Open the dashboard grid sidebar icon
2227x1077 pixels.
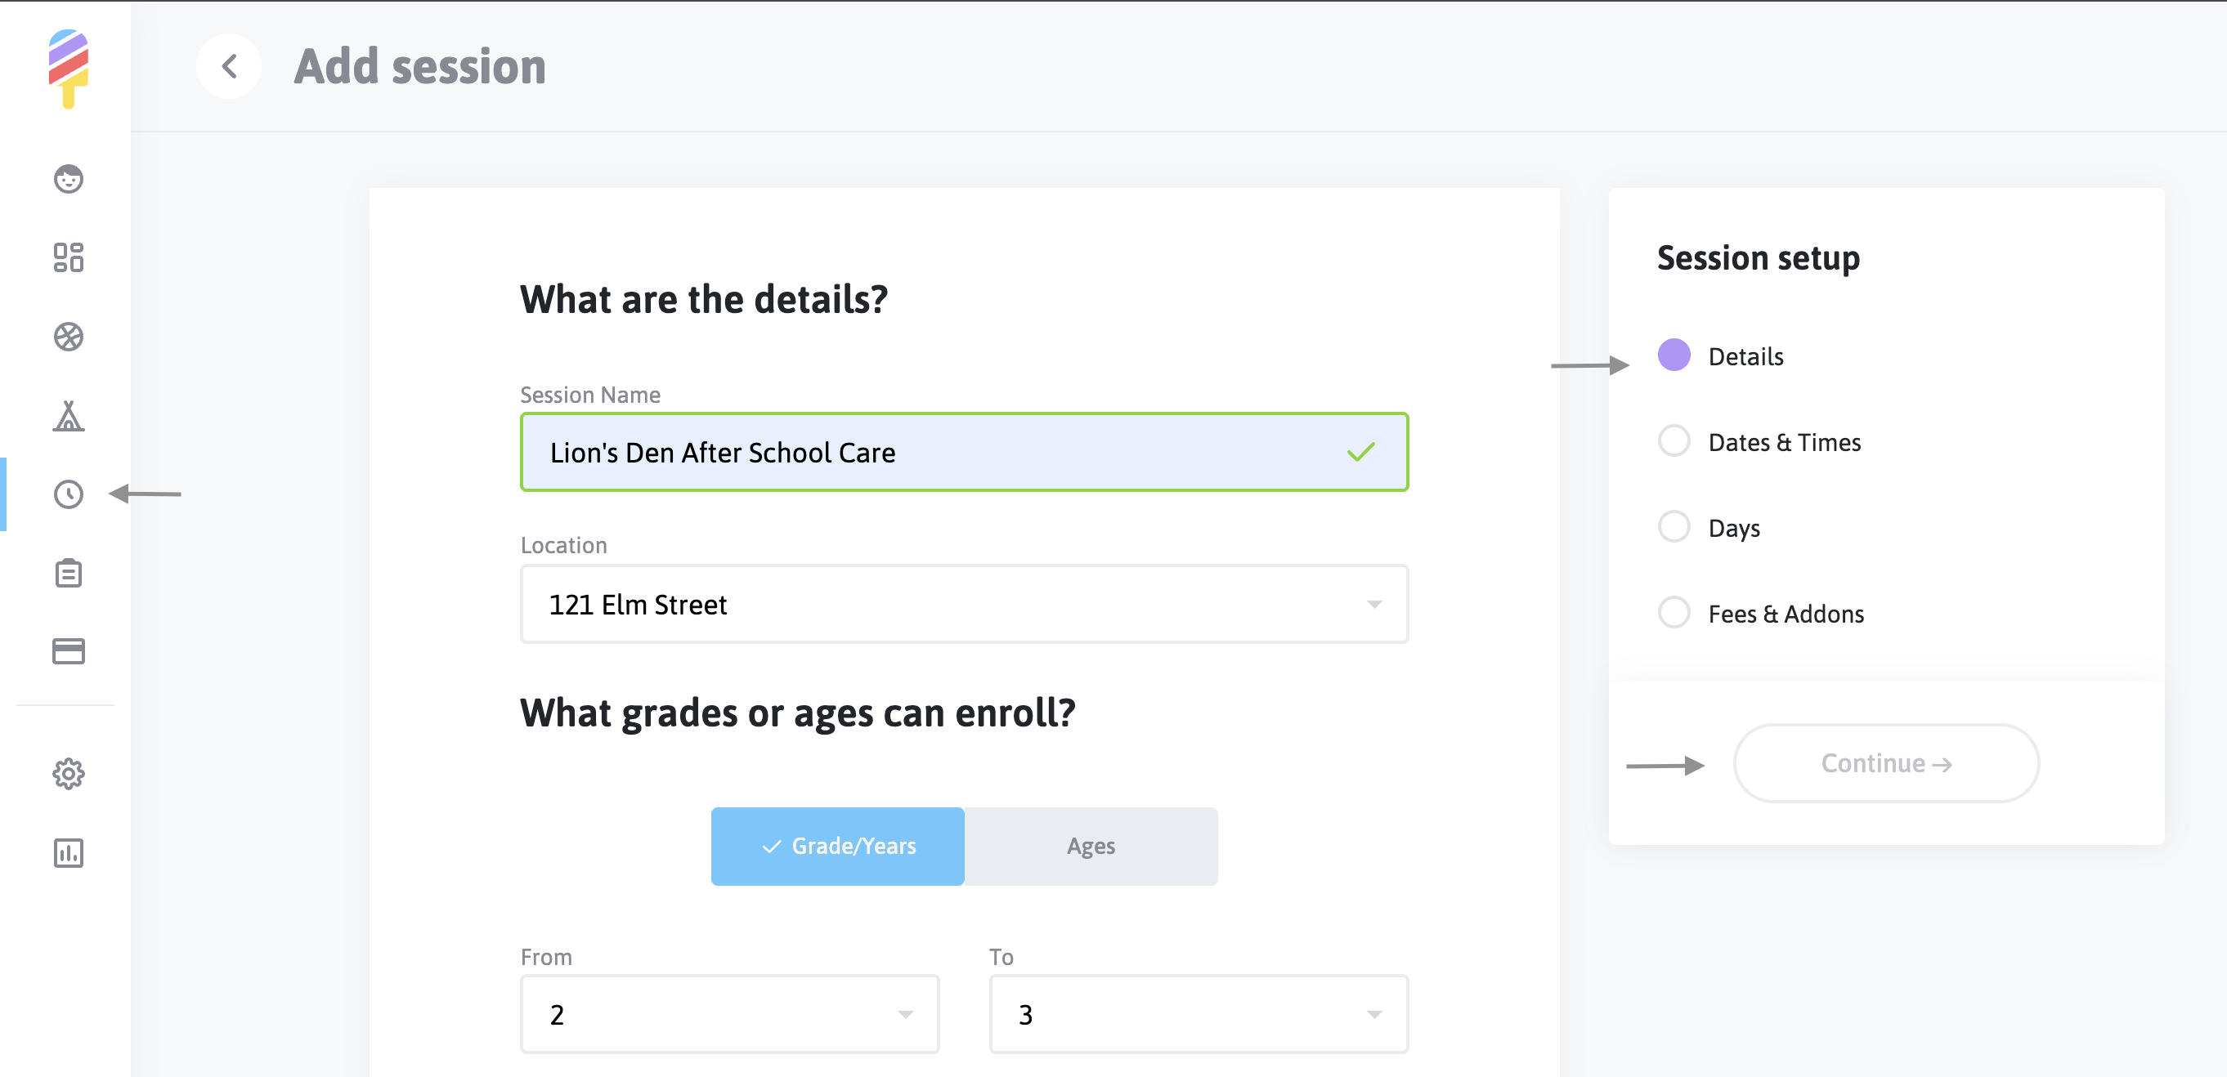click(x=69, y=257)
